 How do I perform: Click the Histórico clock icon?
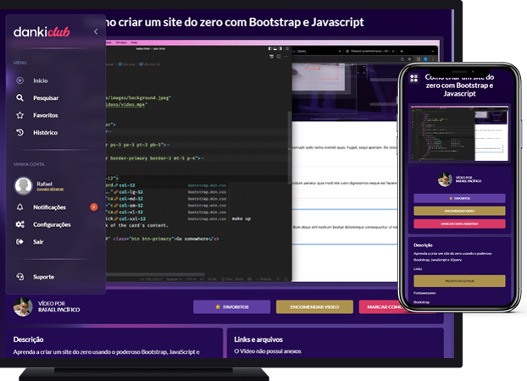19,132
